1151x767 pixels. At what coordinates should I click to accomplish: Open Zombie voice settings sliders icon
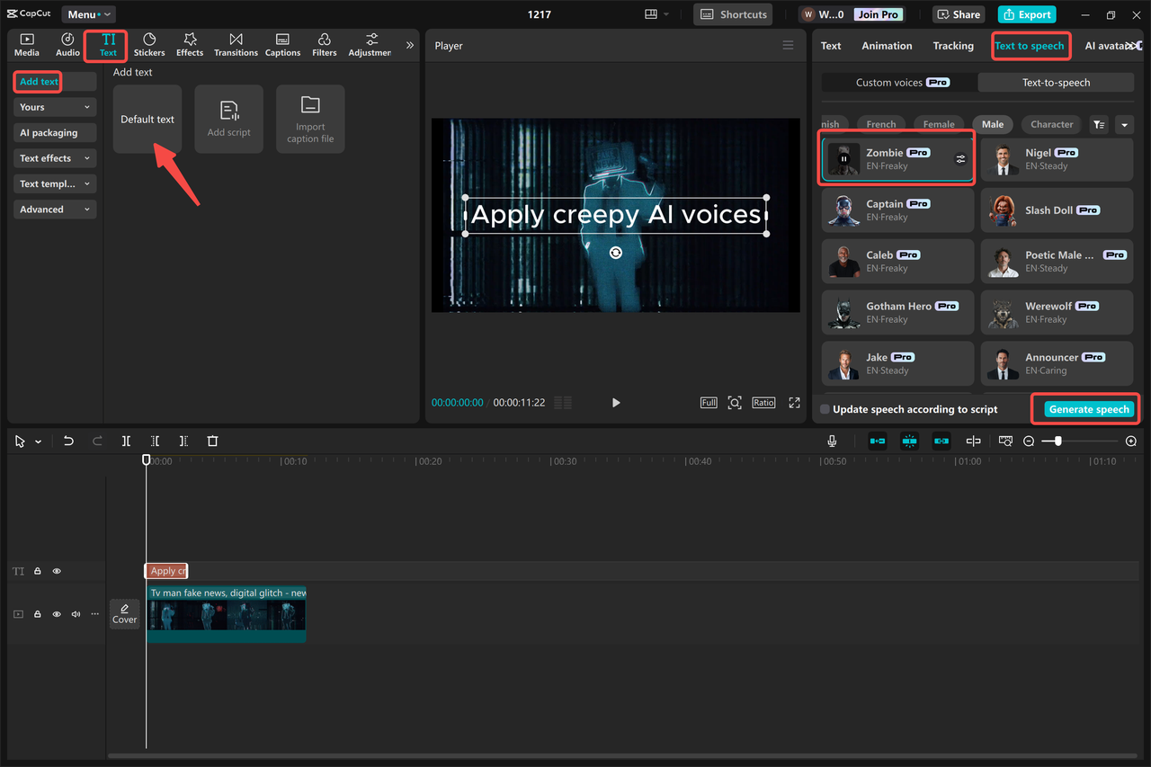point(960,159)
